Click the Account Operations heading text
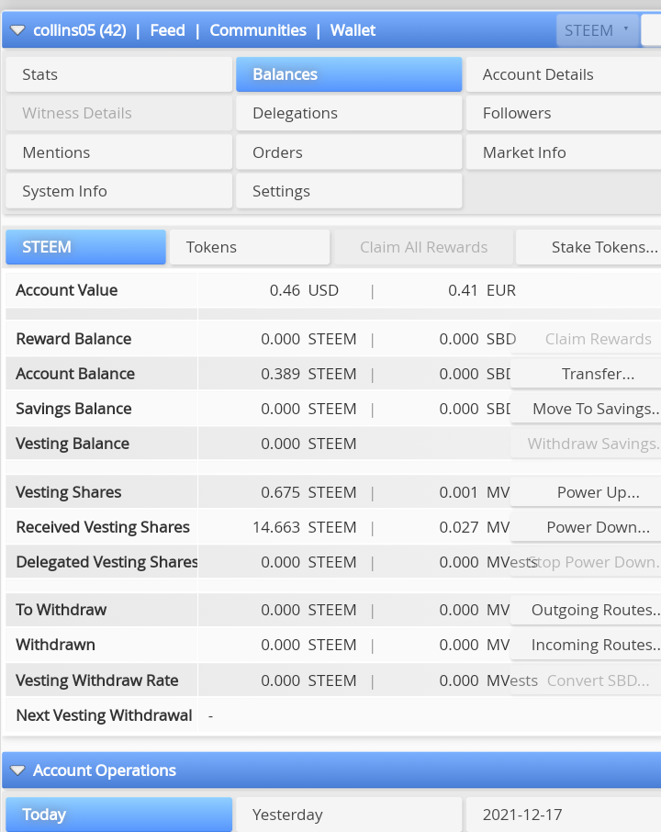Image resolution: width=661 pixels, height=832 pixels. tap(105, 770)
